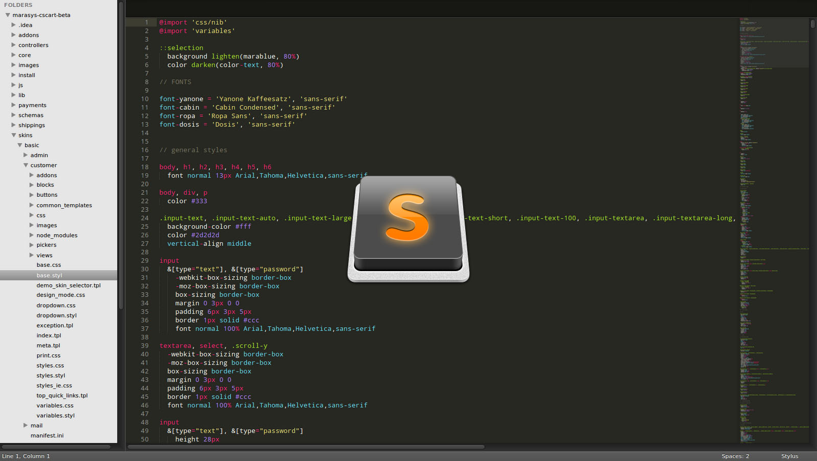Expand the shippings folder arrow
Viewport: 817px width, 461px height.
14,125
